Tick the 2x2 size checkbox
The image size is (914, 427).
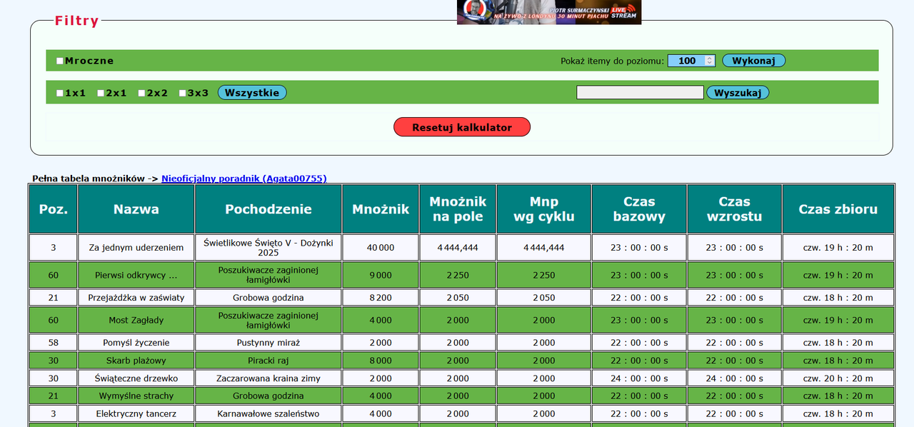141,93
